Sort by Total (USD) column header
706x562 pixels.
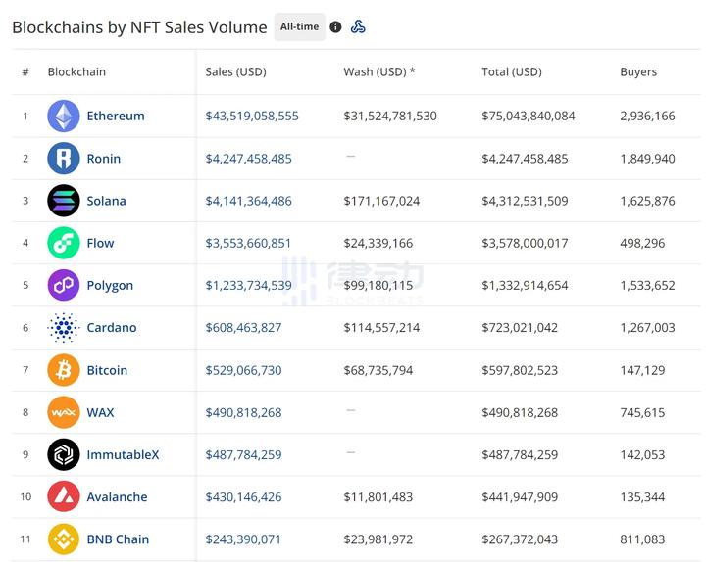click(511, 72)
